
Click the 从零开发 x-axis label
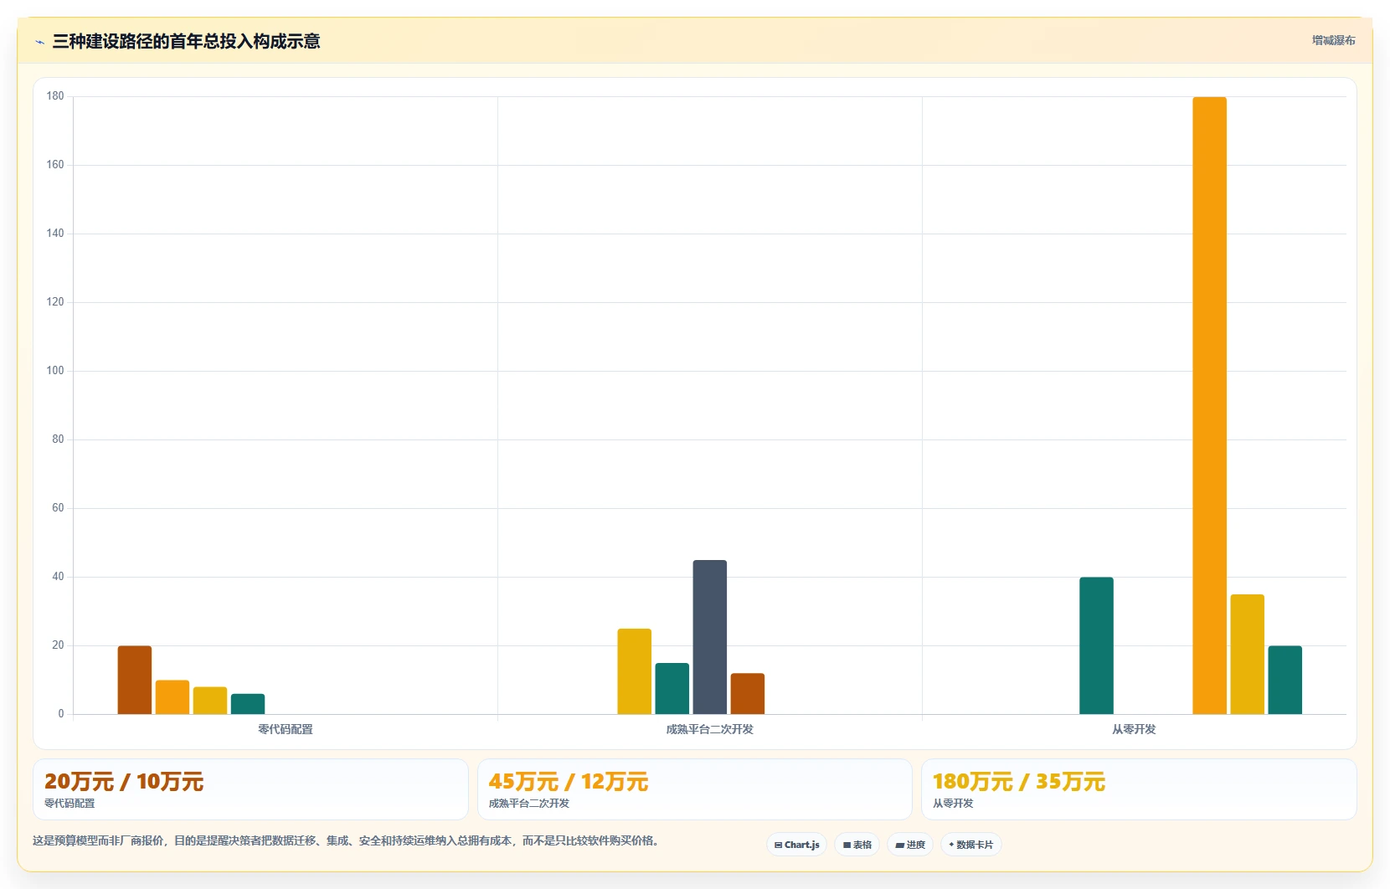(1134, 729)
